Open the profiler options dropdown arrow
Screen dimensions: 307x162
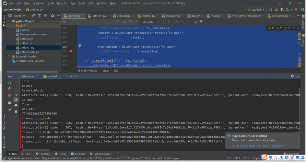point(291,10)
